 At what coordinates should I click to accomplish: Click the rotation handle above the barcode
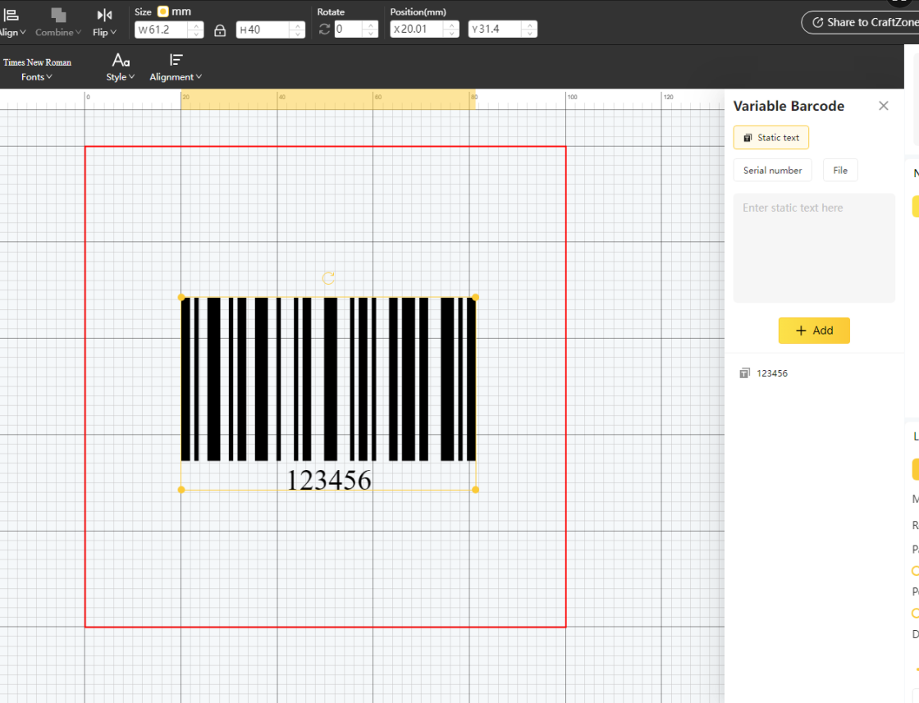(x=328, y=278)
